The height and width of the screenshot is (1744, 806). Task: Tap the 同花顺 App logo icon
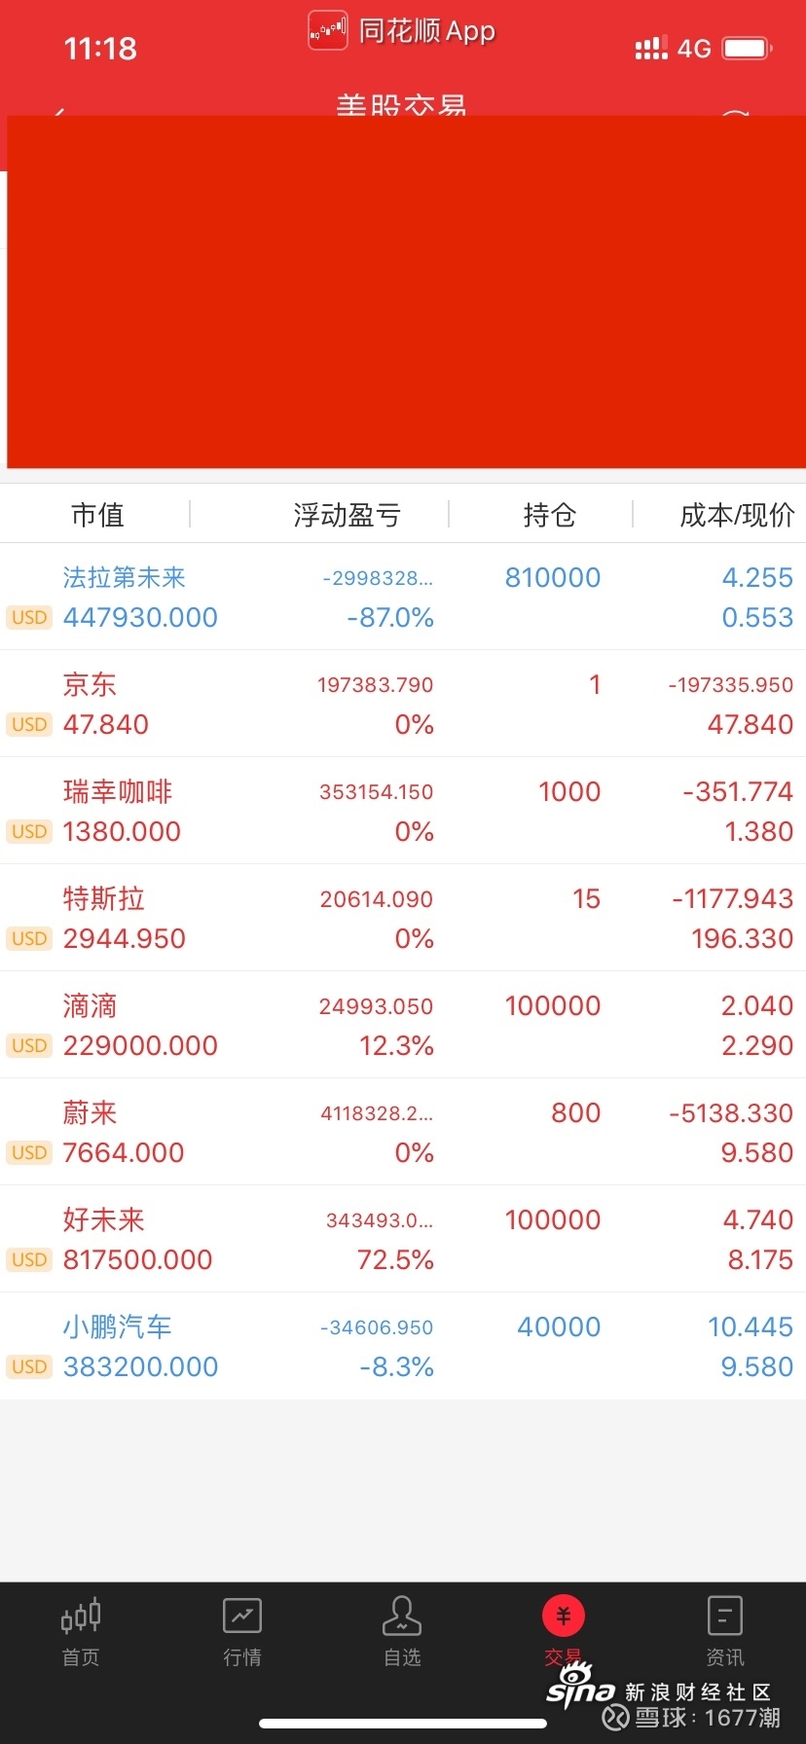pos(328,31)
